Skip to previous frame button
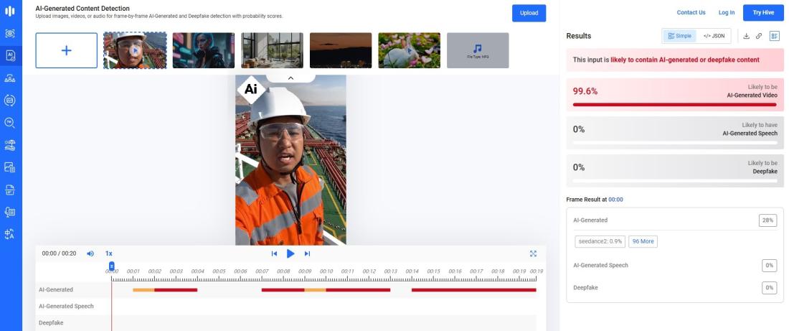This screenshot has width=789, height=331. pyautogui.click(x=274, y=253)
